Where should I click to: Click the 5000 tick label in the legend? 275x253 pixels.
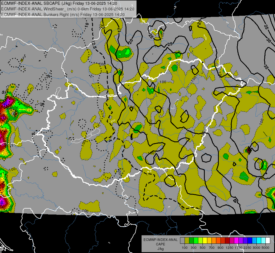[x=265, y=248]
